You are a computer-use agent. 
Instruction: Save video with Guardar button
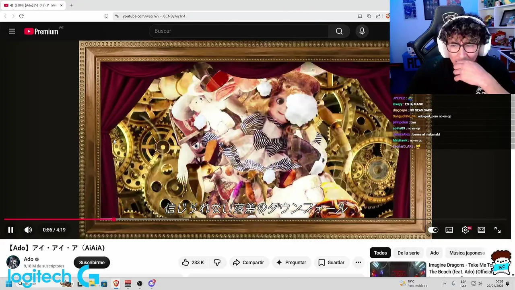point(331,263)
